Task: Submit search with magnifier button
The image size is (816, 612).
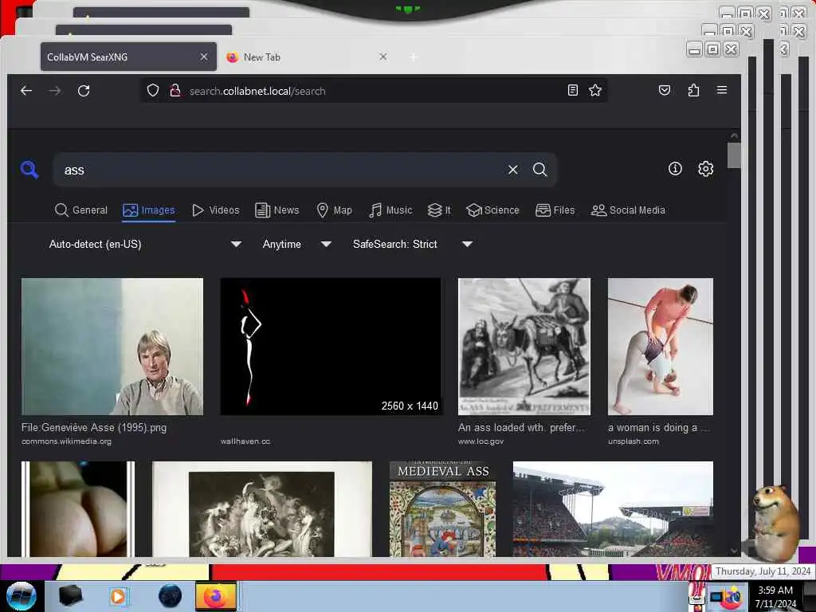Action: (x=539, y=170)
